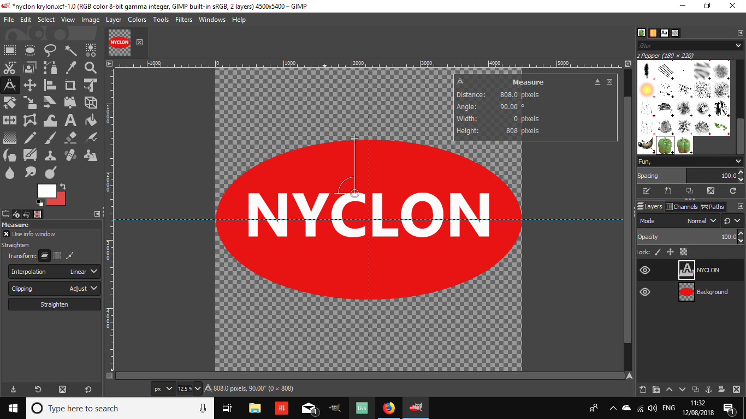Set Transform to affect selection
This screenshot has height=419, width=746.
tap(57, 256)
